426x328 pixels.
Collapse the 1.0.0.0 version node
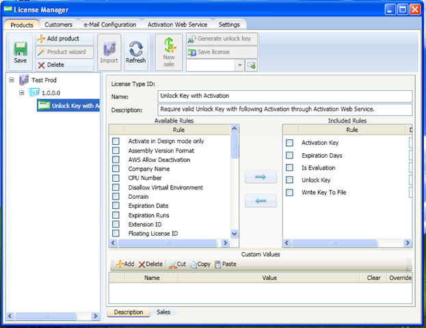coord(22,93)
